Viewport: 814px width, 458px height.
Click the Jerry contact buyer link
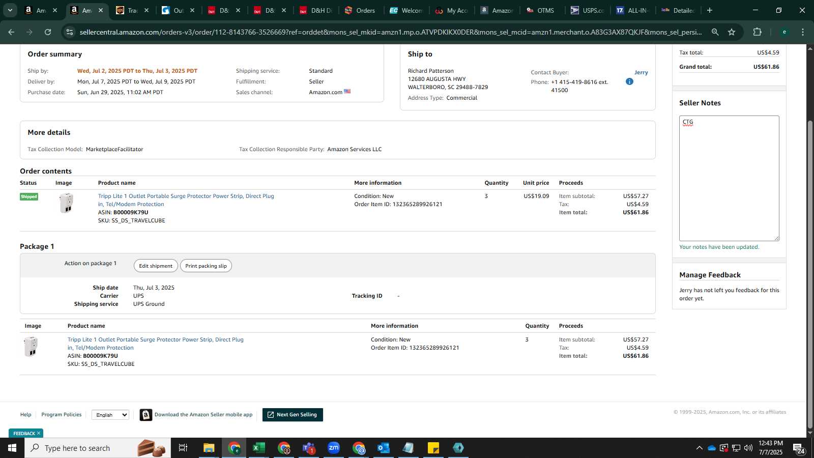pyautogui.click(x=641, y=72)
